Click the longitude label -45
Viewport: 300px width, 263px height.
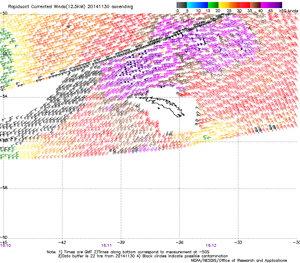click(4, 242)
